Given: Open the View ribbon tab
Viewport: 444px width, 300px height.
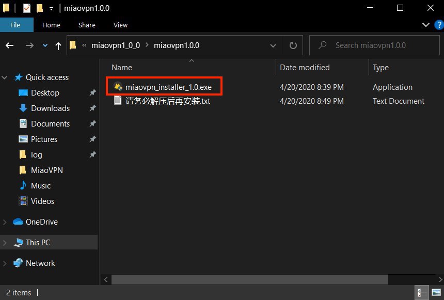Looking at the screenshot, I should pos(120,25).
